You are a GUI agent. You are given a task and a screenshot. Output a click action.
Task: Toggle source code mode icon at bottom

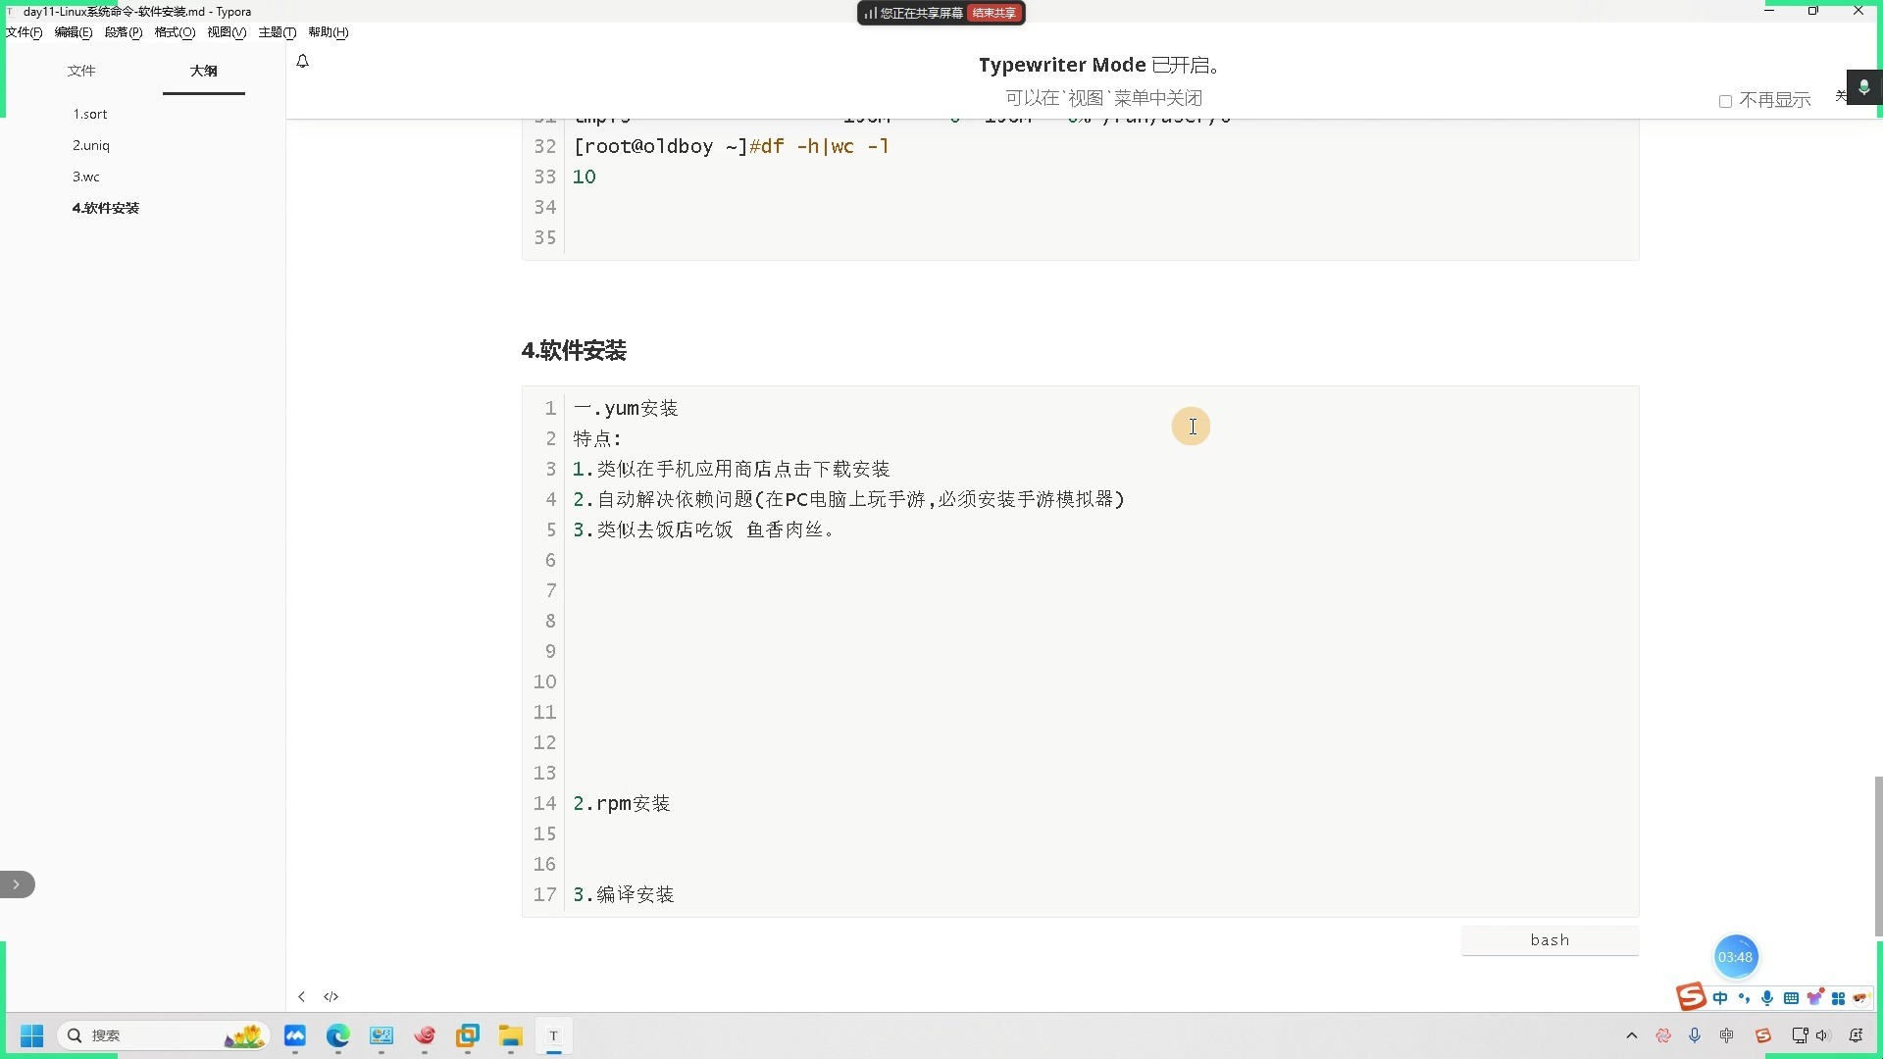coord(331,996)
